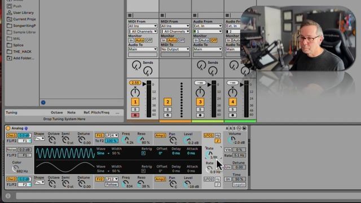Click the clip stop button on track 2
The width and height of the screenshot is (361, 203).
click(162, 15)
